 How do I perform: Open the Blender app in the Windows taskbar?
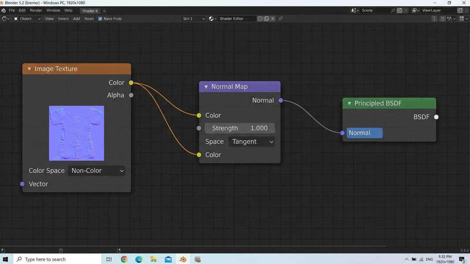[x=183, y=259]
